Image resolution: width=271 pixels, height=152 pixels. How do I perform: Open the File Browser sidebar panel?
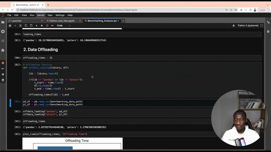tap(3, 22)
